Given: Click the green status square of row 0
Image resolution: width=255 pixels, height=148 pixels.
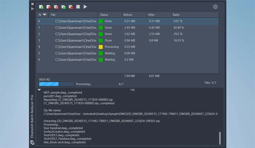Looking at the screenshot, I should tap(101, 21).
